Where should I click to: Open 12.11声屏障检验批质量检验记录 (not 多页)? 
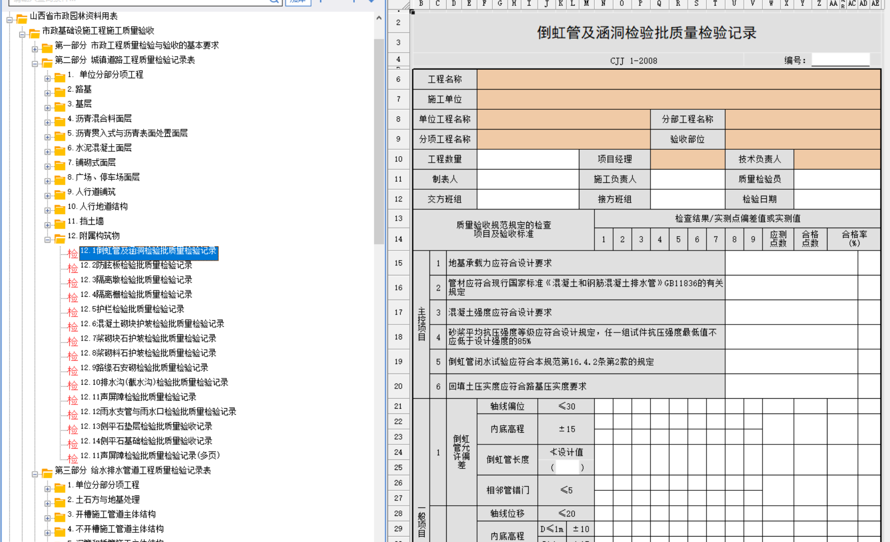[x=138, y=397]
